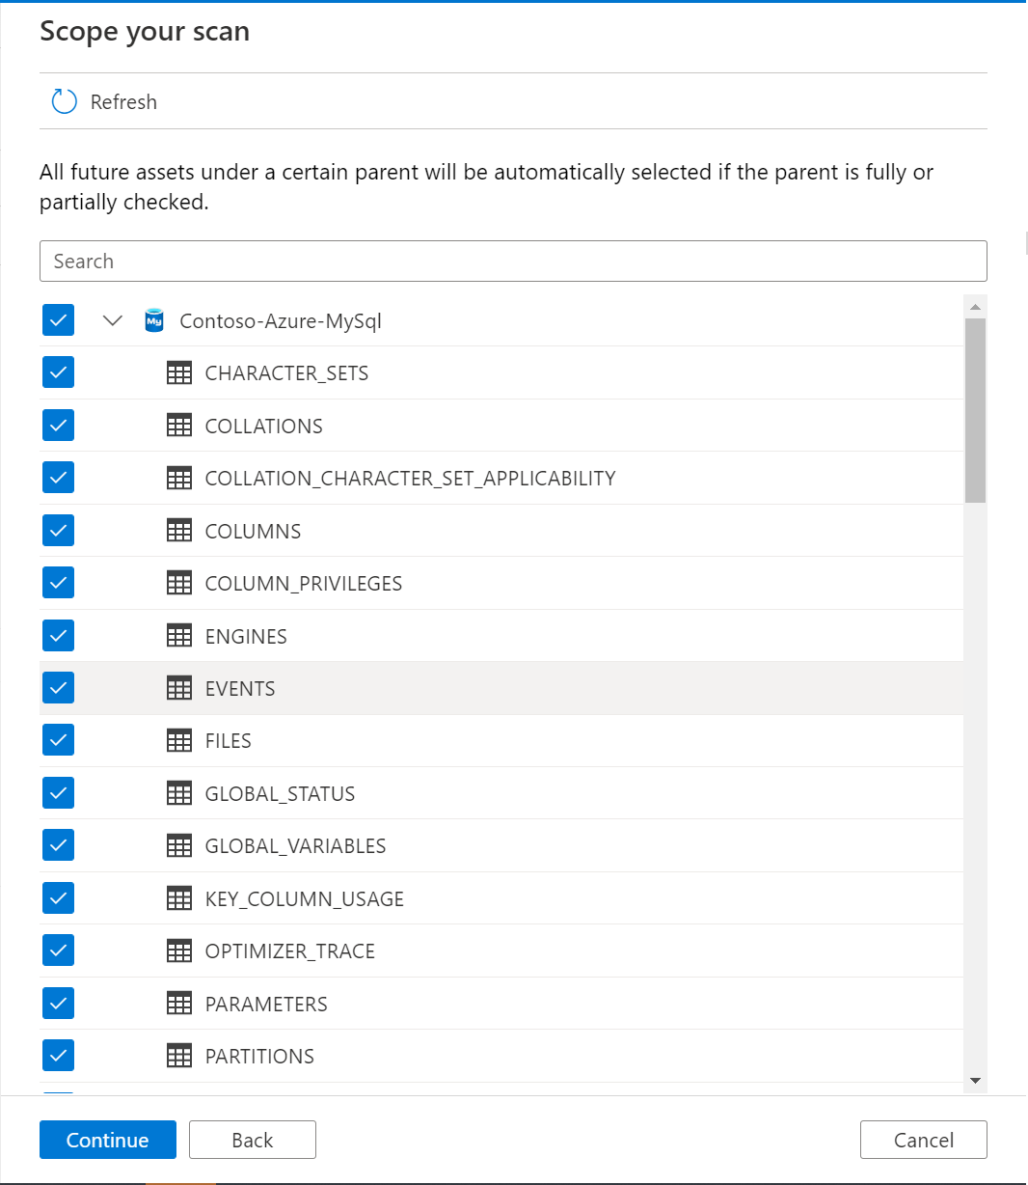
Task: Go back with the Back button
Action: pyautogui.click(x=253, y=1140)
